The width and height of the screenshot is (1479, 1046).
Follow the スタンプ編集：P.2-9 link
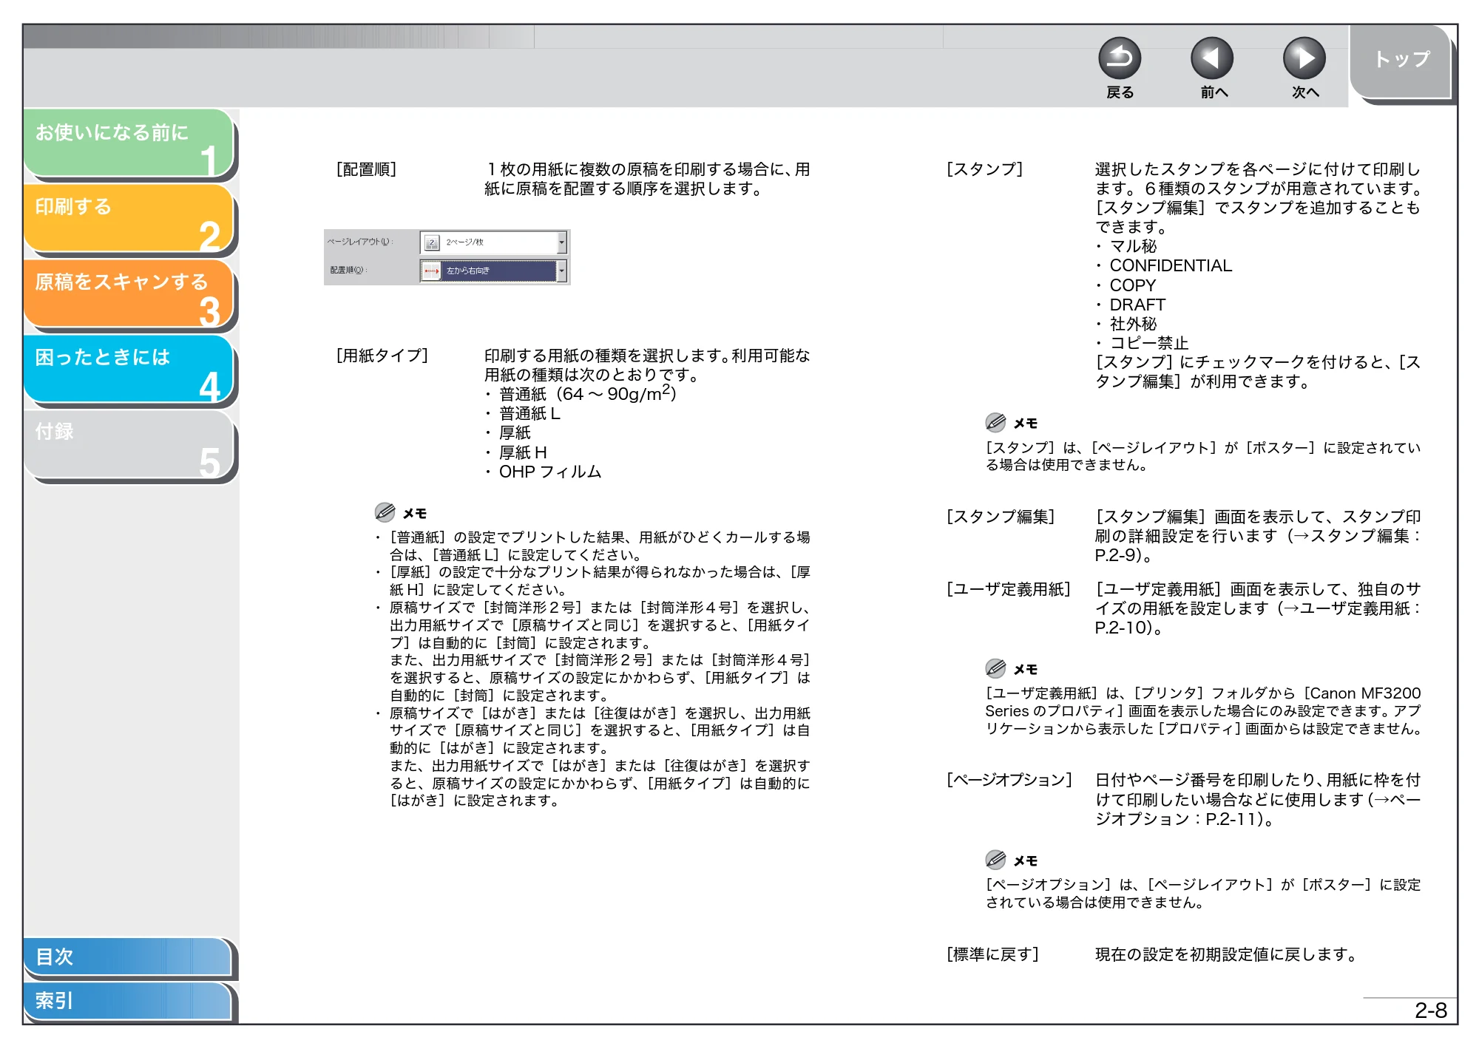[x=1257, y=545]
